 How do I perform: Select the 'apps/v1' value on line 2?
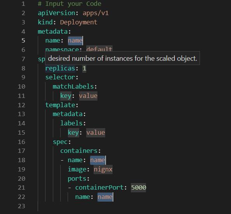[96, 13]
